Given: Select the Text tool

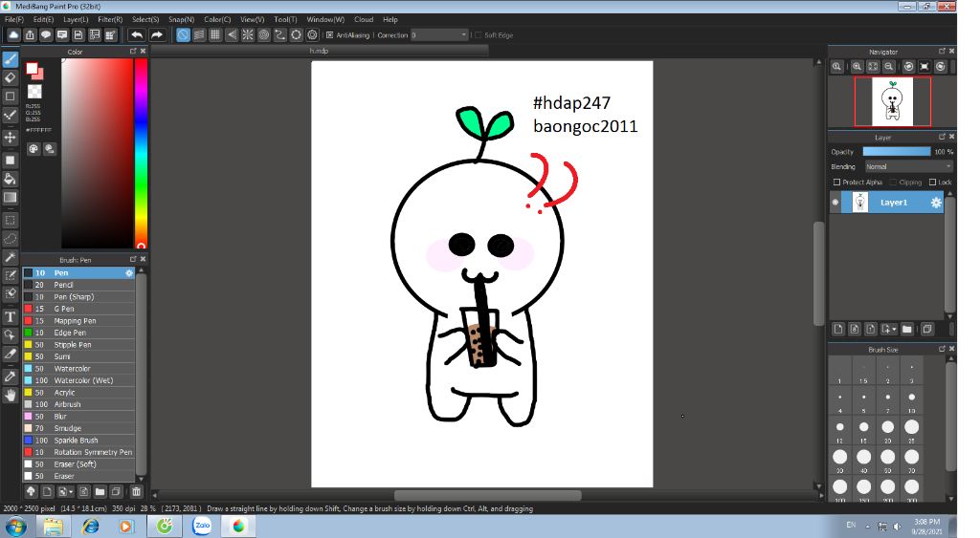Looking at the screenshot, I should coord(10,316).
